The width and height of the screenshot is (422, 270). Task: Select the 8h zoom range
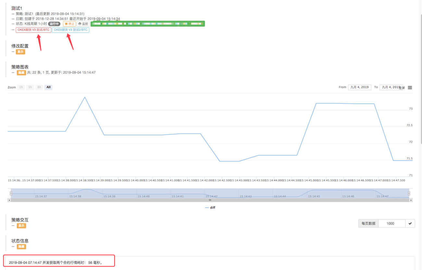(39, 87)
